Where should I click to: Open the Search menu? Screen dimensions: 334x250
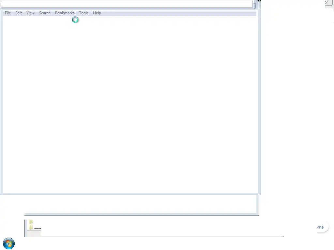pos(45,13)
